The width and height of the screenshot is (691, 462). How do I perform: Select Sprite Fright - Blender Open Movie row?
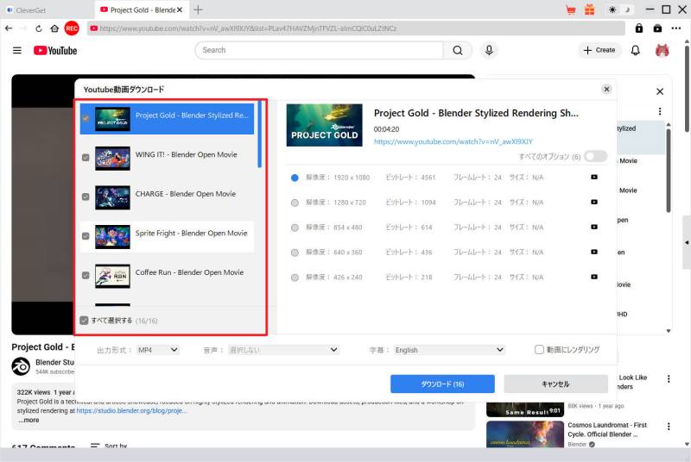tap(167, 236)
